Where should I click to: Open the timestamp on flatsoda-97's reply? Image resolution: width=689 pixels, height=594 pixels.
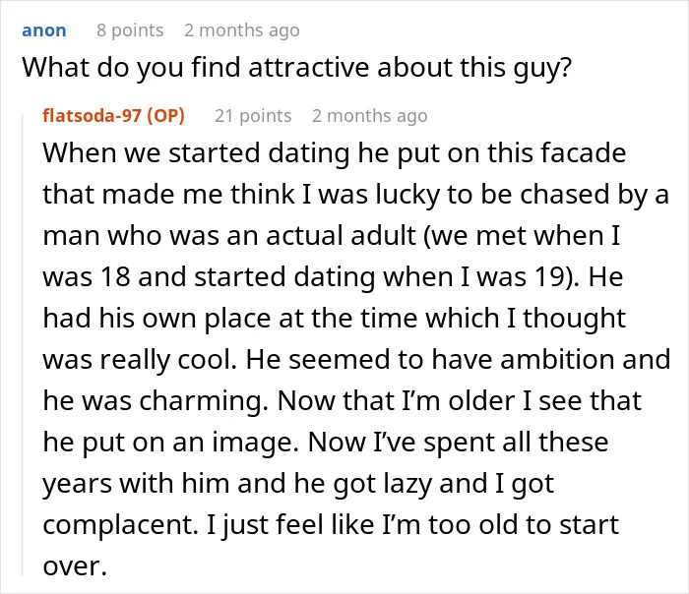point(370,116)
